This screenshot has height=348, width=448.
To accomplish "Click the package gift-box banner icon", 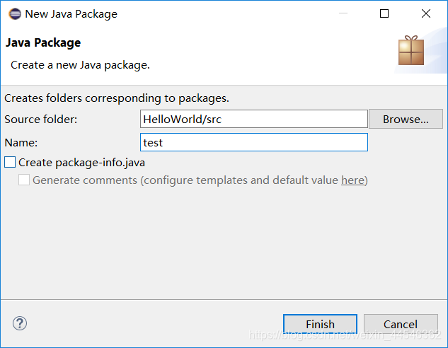I will click(x=411, y=52).
